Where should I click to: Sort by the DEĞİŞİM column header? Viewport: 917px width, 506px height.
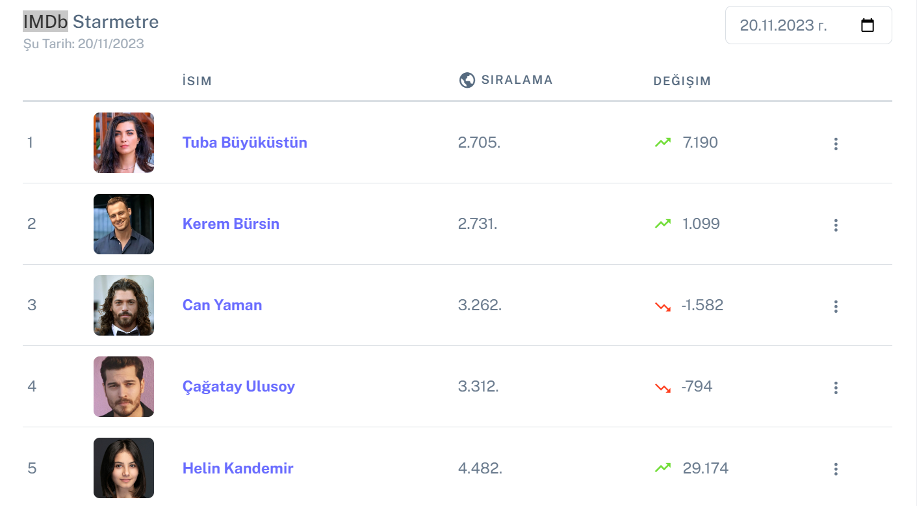click(x=682, y=81)
